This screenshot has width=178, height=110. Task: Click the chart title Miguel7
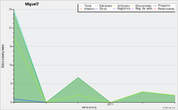pos(32,4)
